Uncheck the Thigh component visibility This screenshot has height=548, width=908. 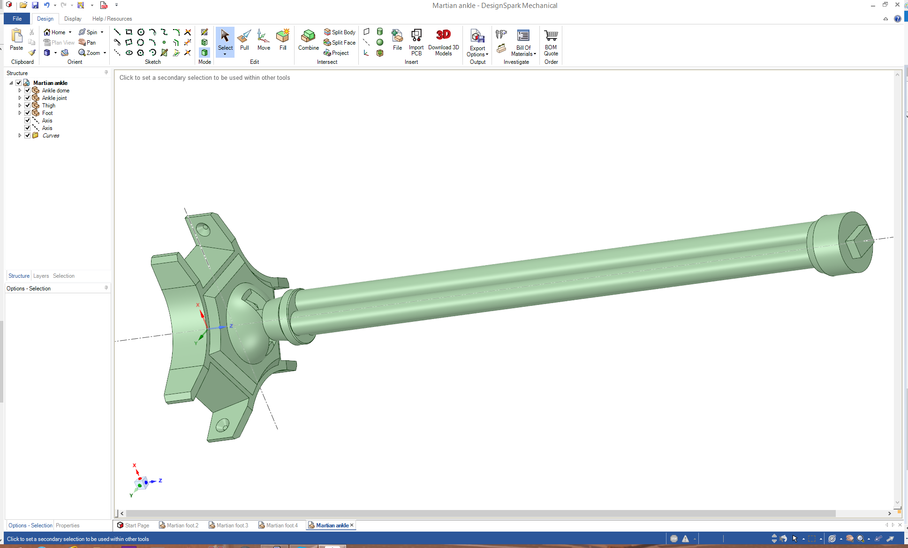tap(28, 106)
